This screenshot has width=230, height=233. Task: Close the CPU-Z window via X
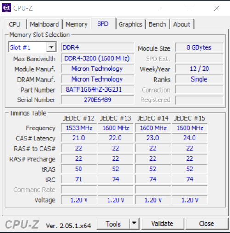pos(217,8)
